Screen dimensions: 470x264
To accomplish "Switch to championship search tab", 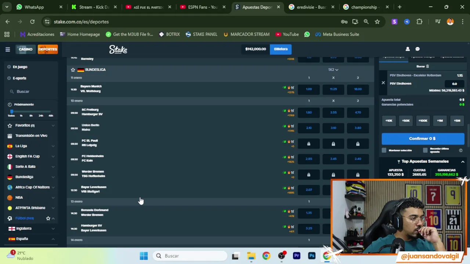I will coord(366,7).
